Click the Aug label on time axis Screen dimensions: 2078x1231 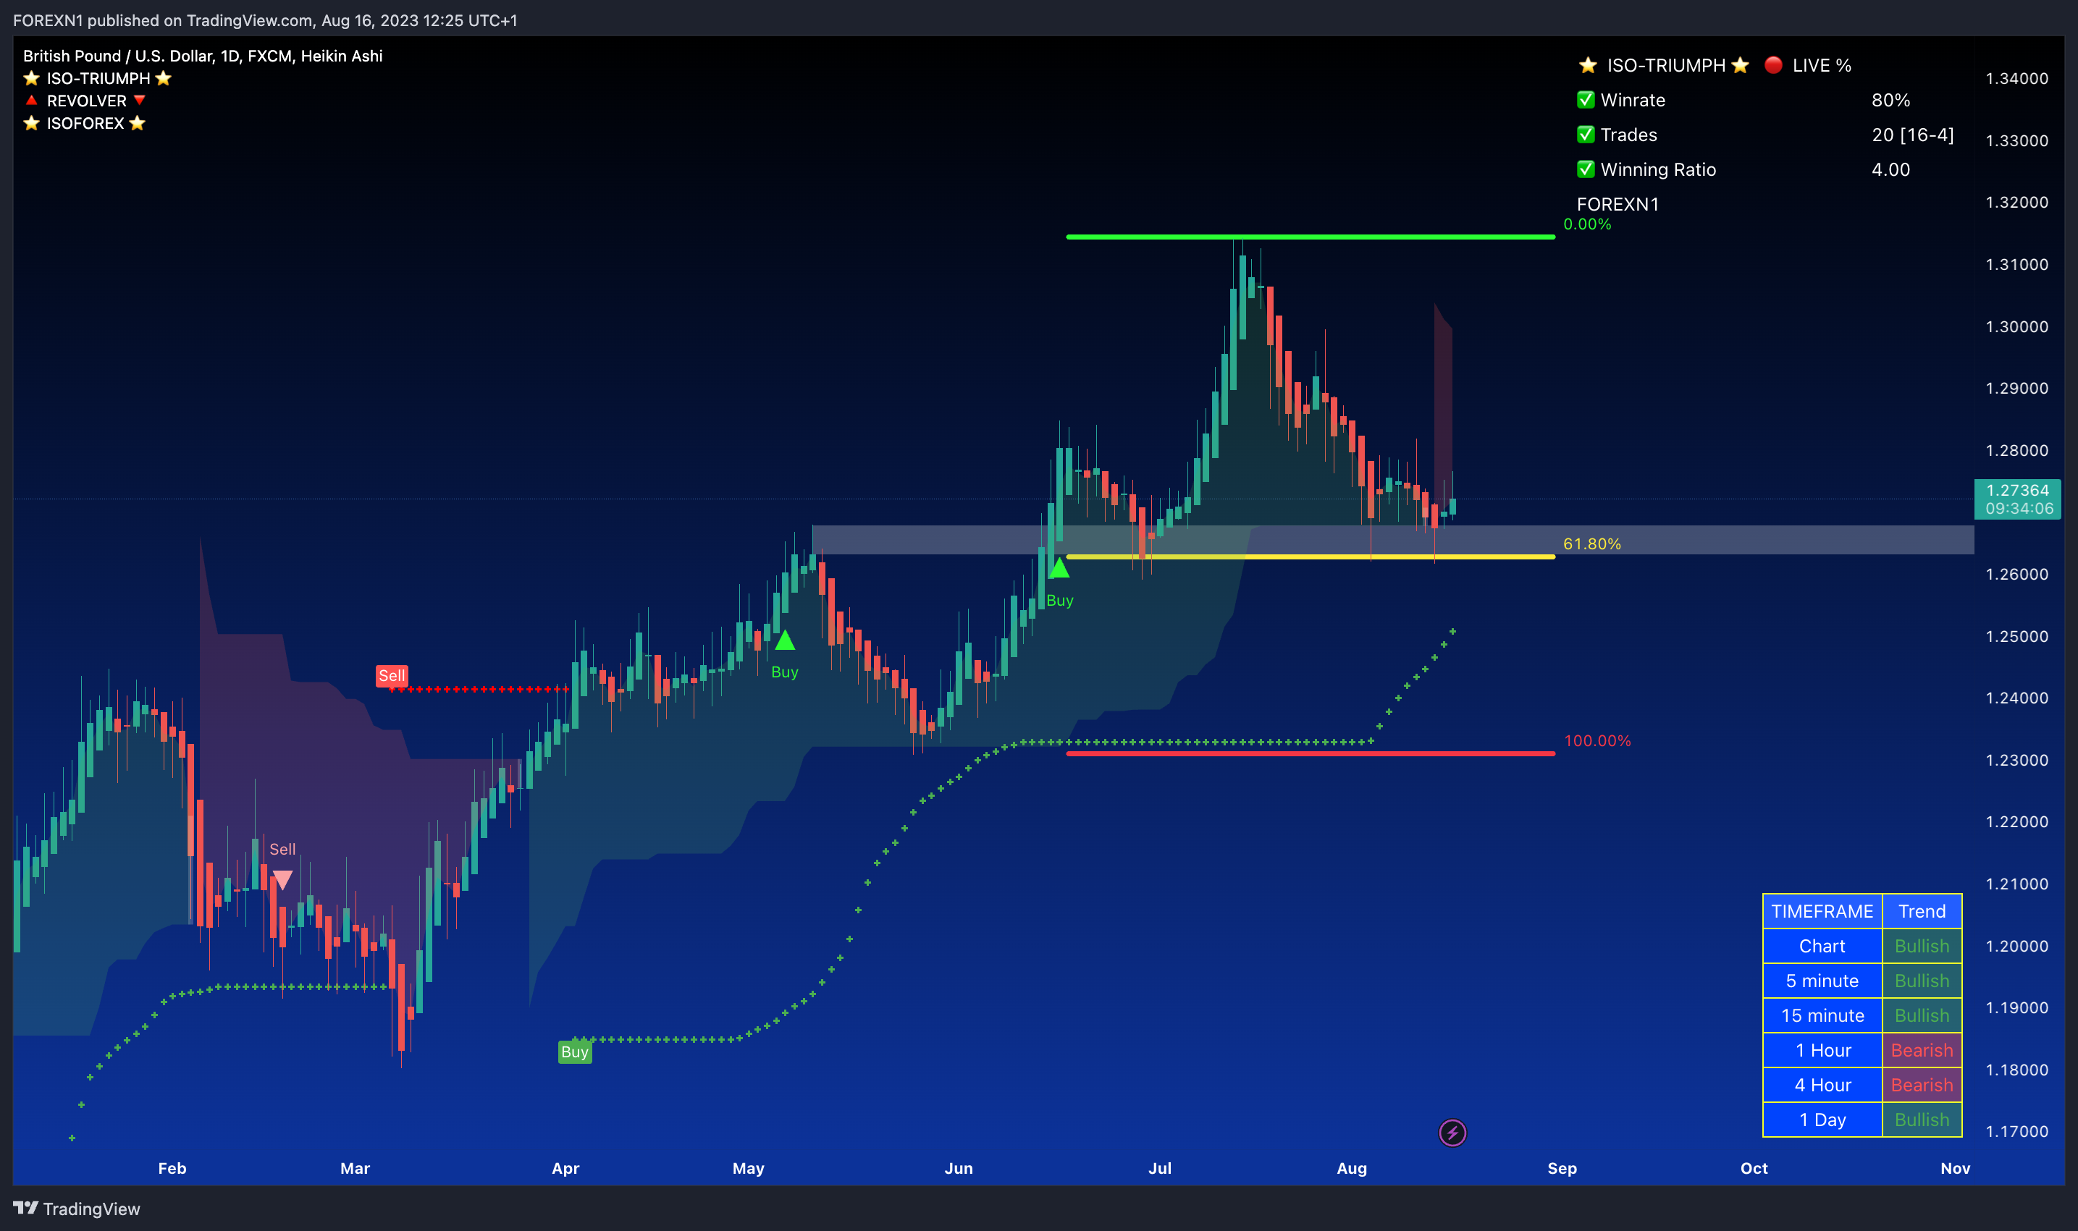[x=1351, y=1168]
